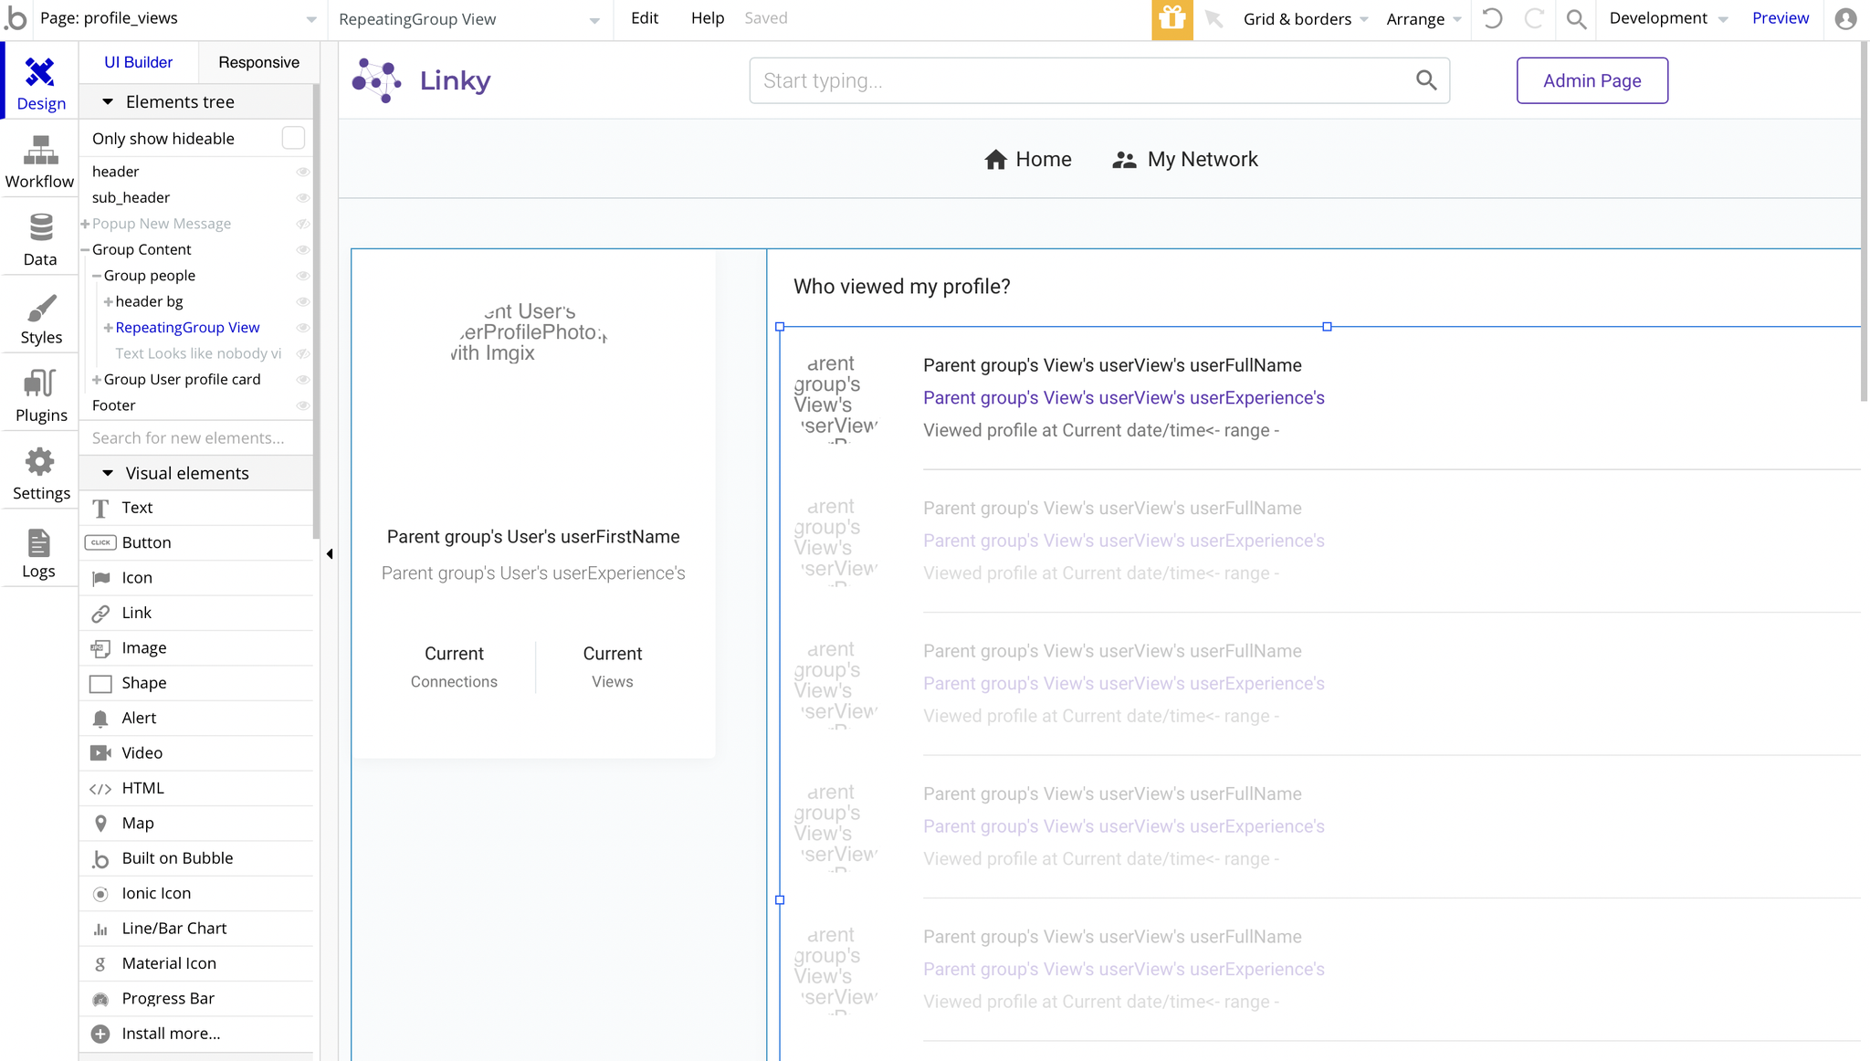Open the Styles brush icon
The image size is (1870, 1061).
click(40, 309)
